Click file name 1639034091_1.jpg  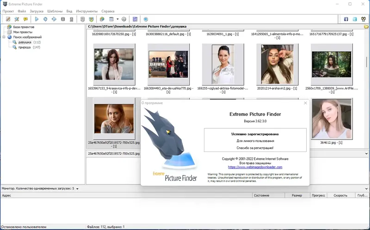point(222,34)
